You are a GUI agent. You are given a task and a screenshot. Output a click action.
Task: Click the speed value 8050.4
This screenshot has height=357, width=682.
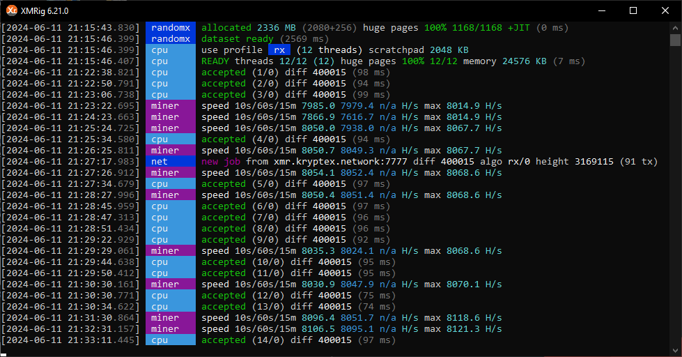[x=318, y=195]
